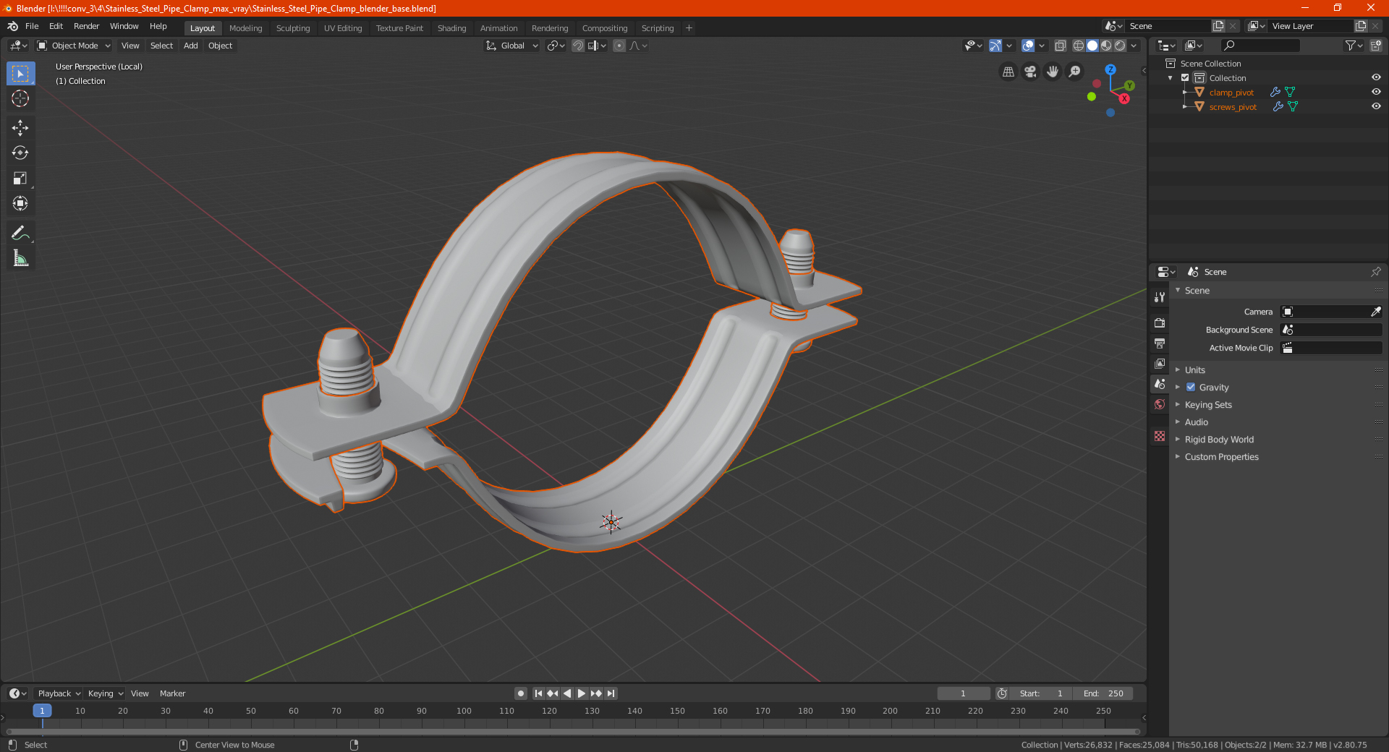Switch to the Shading workspace tab

click(x=451, y=28)
